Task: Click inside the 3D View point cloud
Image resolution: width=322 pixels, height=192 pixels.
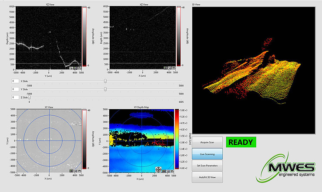Action: pyautogui.click(x=253, y=70)
